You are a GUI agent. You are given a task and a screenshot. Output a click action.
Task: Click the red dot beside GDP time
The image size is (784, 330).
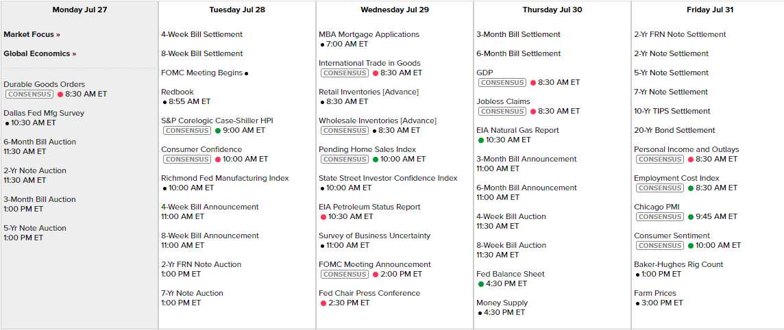click(x=533, y=83)
